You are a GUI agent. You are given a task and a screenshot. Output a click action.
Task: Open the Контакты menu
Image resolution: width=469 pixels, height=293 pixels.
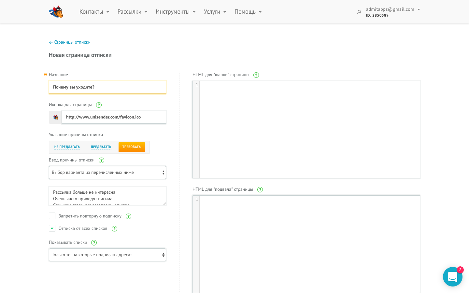point(94,12)
